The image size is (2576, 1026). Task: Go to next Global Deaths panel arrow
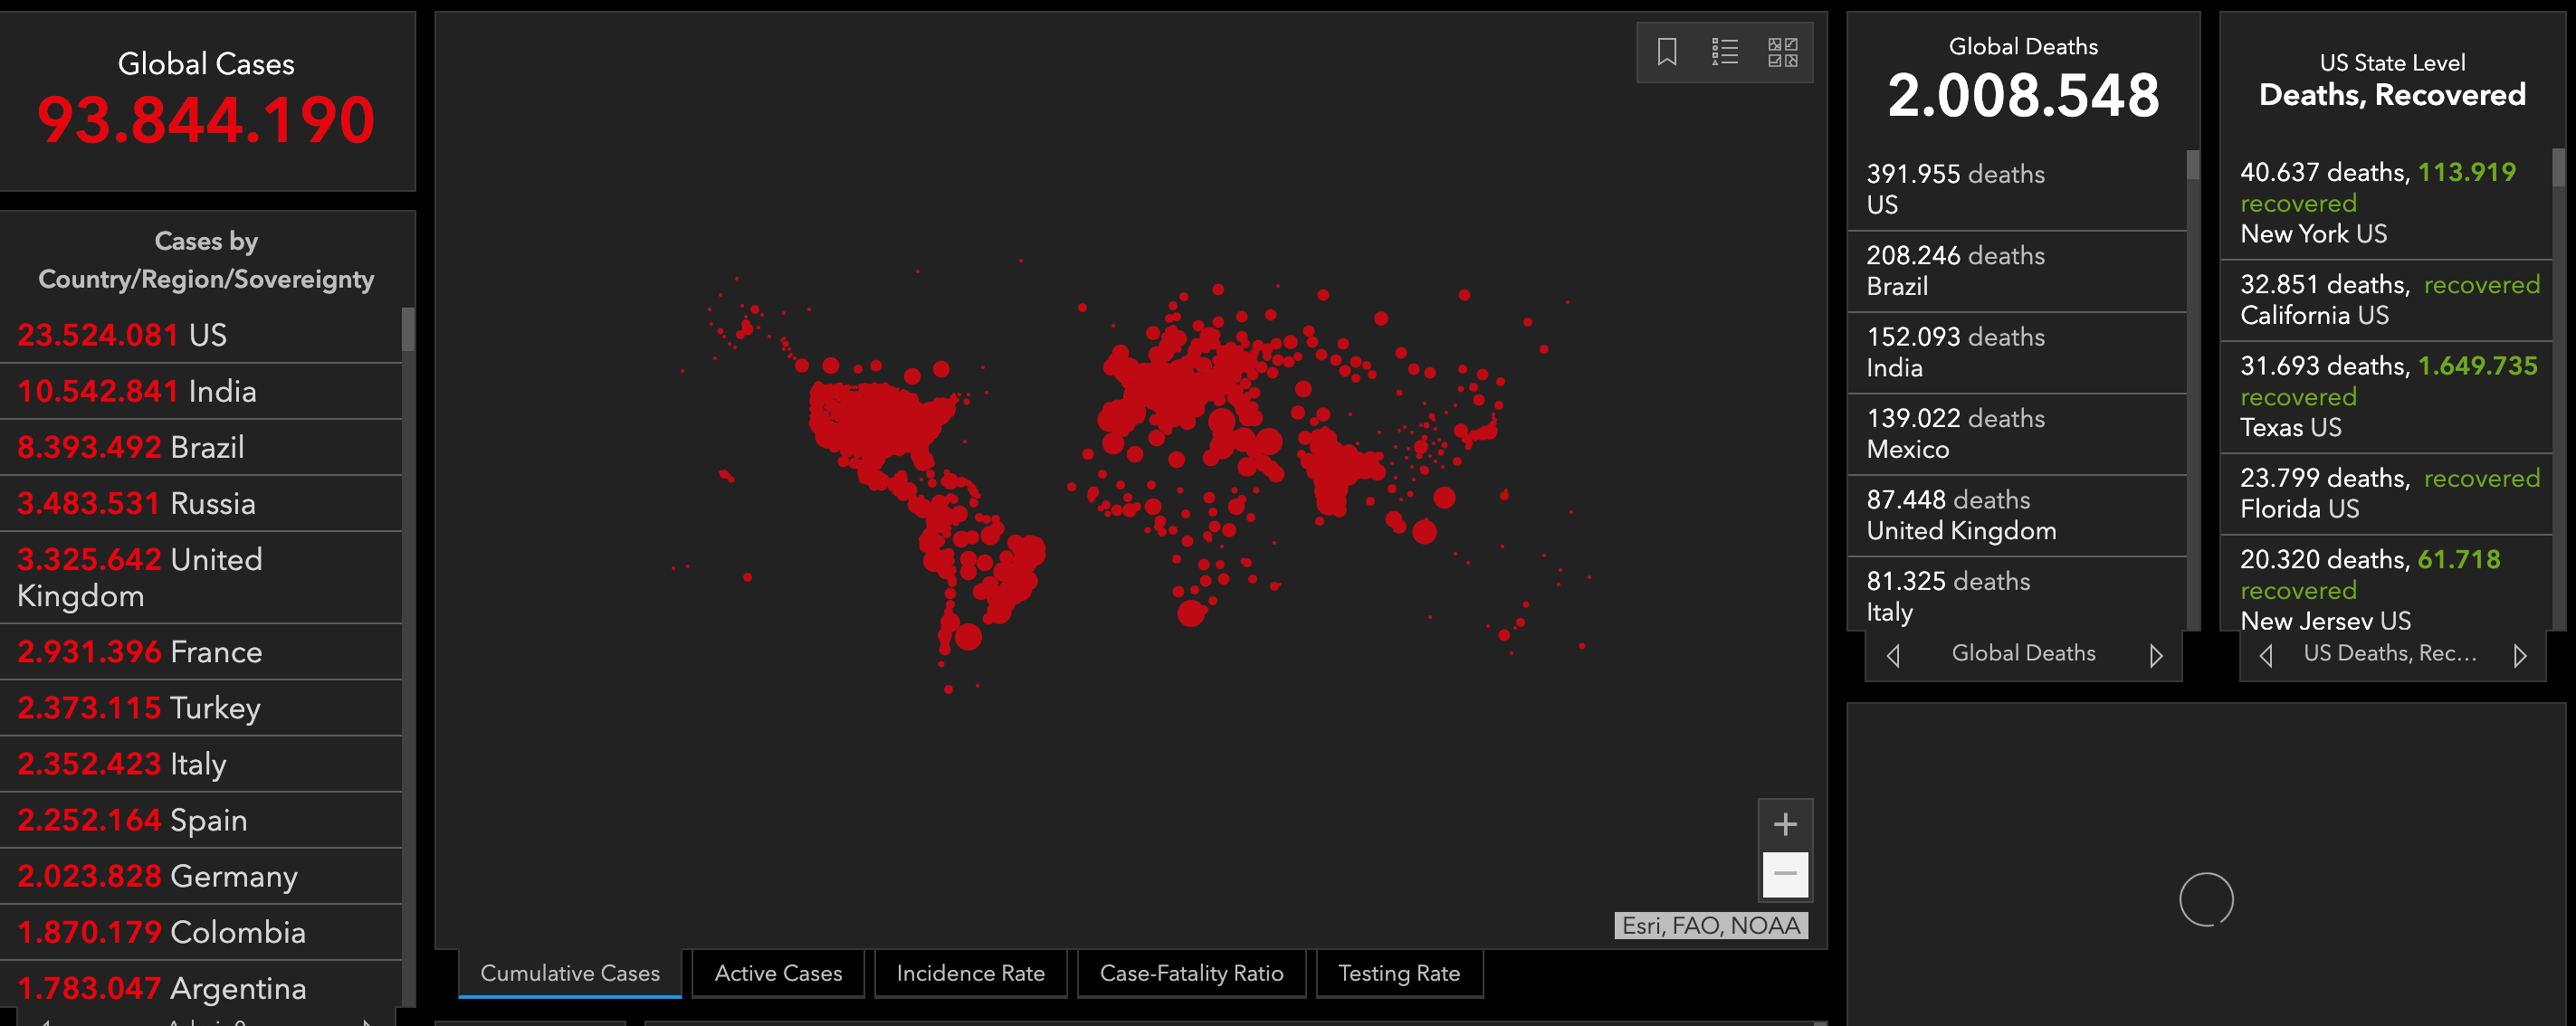(2155, 655)
